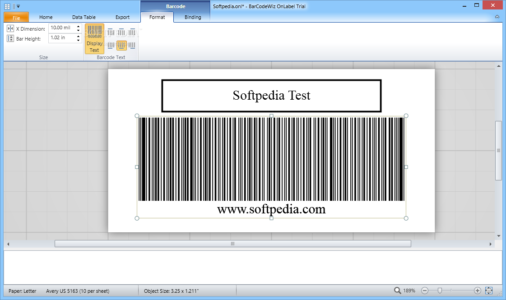Click the Object Size status text
Viewport: 506px width, 300px height.
click(172, 291)
